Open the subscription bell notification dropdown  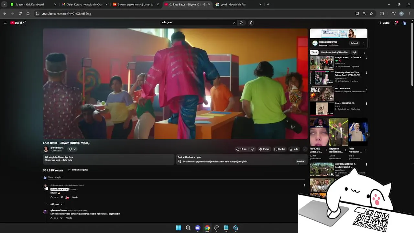[x=72, y=149]
